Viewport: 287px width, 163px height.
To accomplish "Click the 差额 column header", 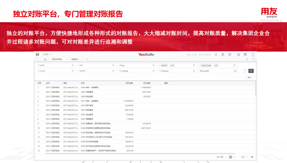I will pos(166,83).
